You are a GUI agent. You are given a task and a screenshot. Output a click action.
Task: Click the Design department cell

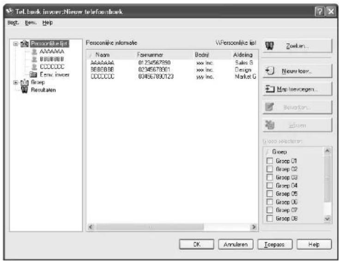point(243,70)
